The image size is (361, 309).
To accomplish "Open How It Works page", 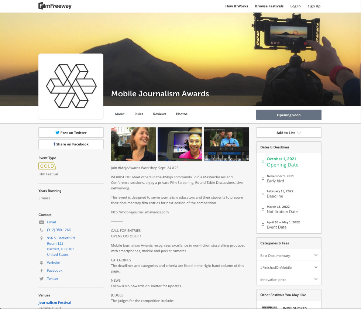I will click(x=237, y=6).
